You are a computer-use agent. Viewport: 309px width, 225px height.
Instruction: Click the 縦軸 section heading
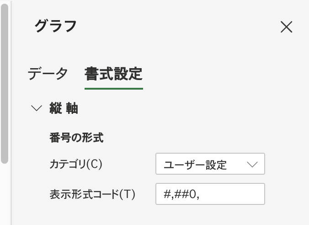(64, 109)
